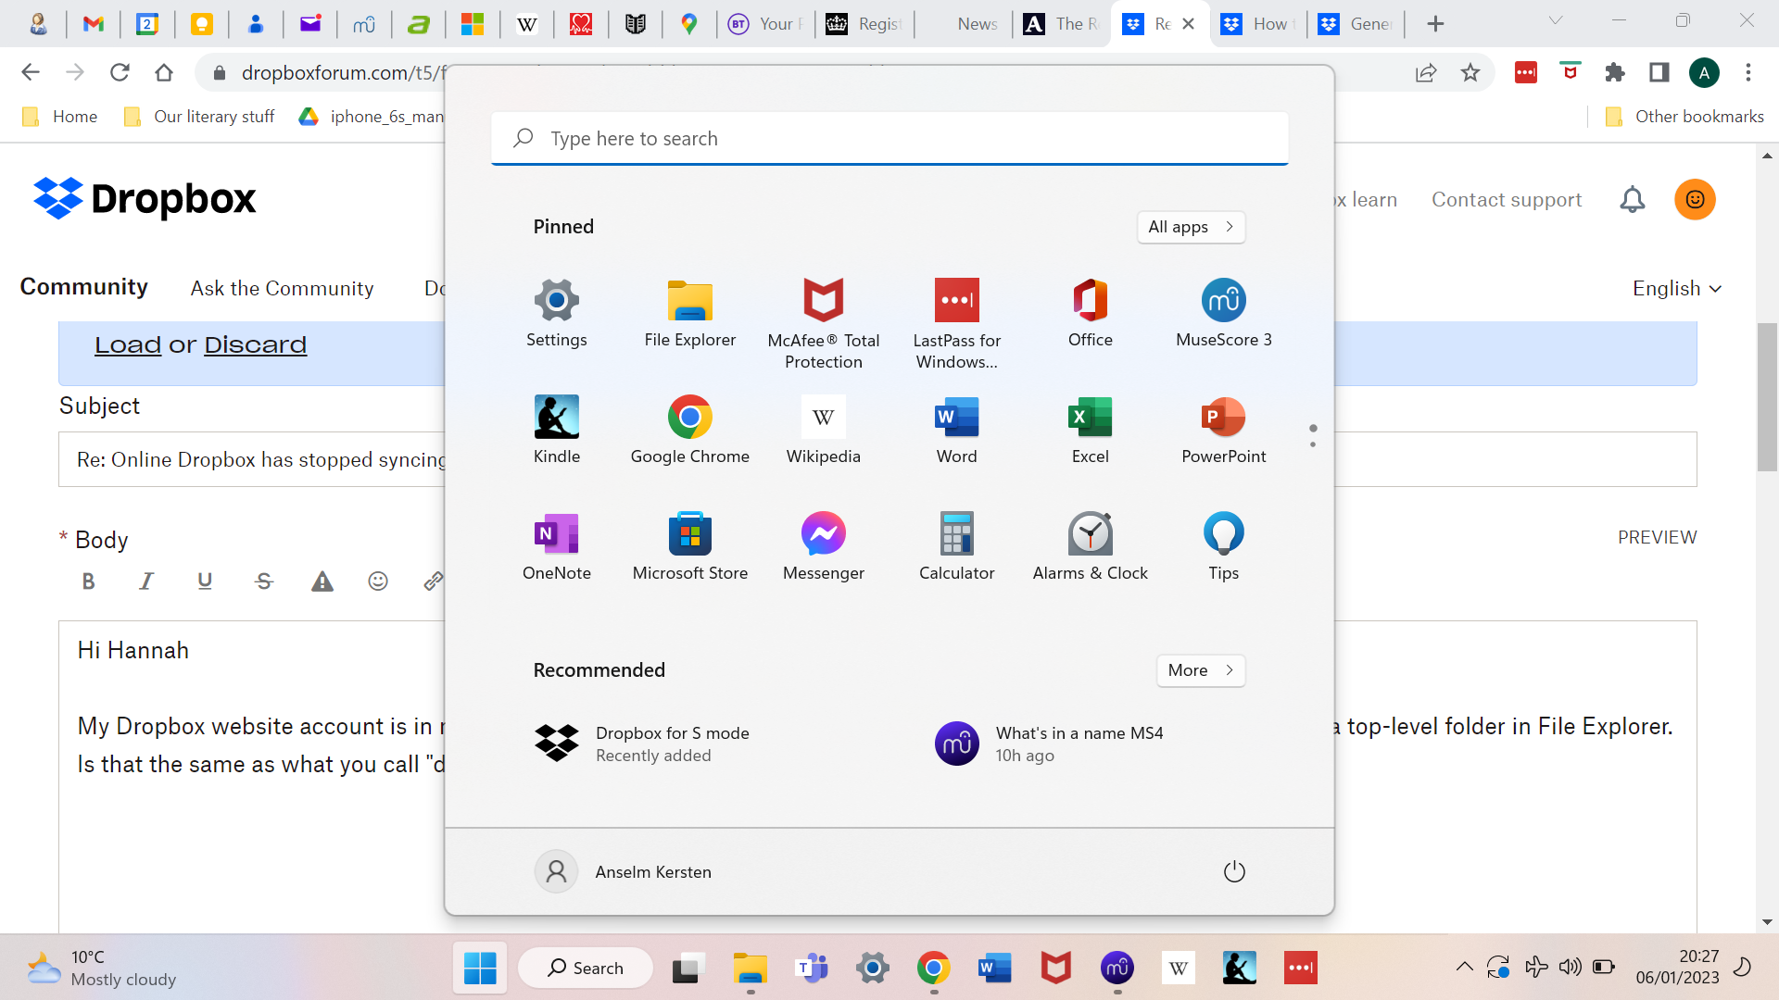Open OneNote from pinned apps
The height and width of the screenshot is (1000, 1779).
(557, 546)
